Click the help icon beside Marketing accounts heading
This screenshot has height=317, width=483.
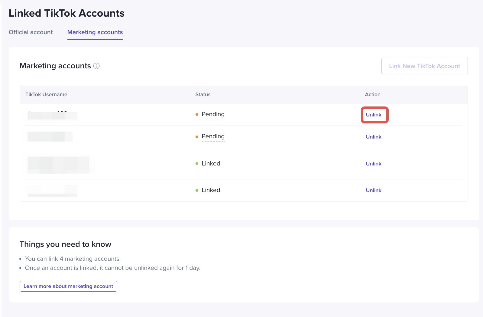pyautogui.click(x=96, y=66)
